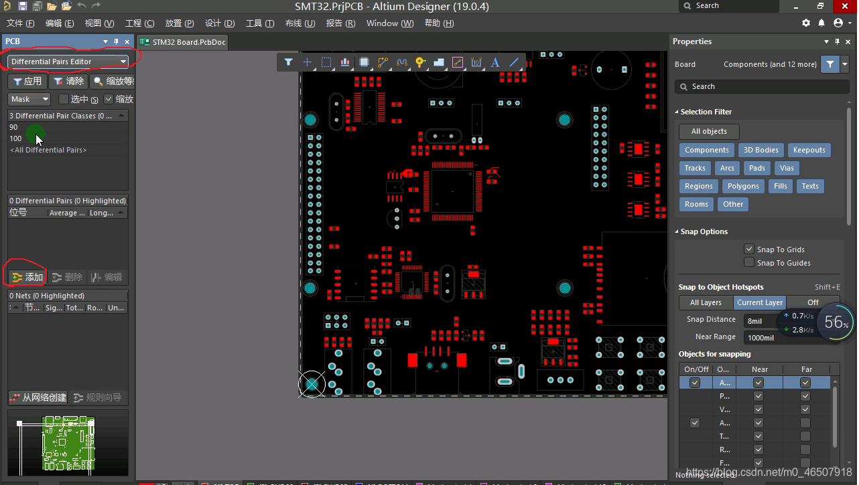Toggle the Components filter button
This screenshot has height=485, width=859.
[706, 150]
